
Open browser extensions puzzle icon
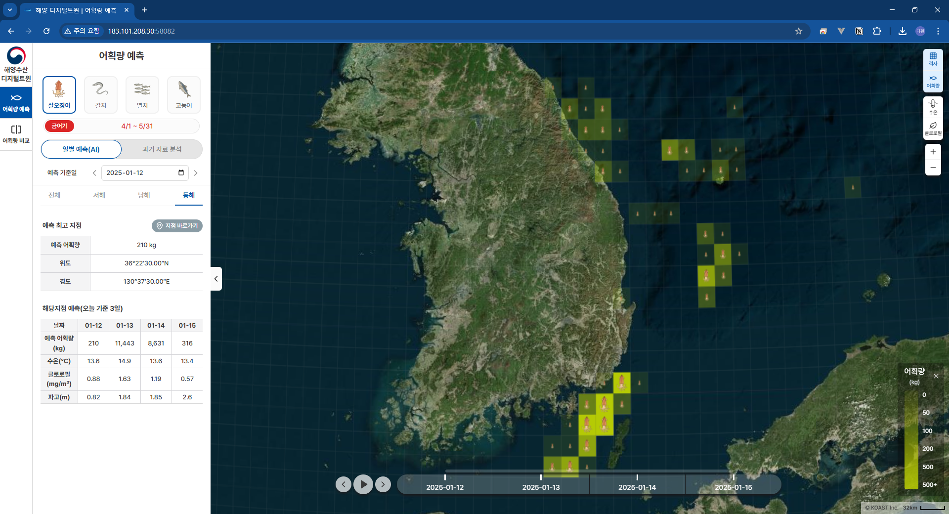click(877, 31)
